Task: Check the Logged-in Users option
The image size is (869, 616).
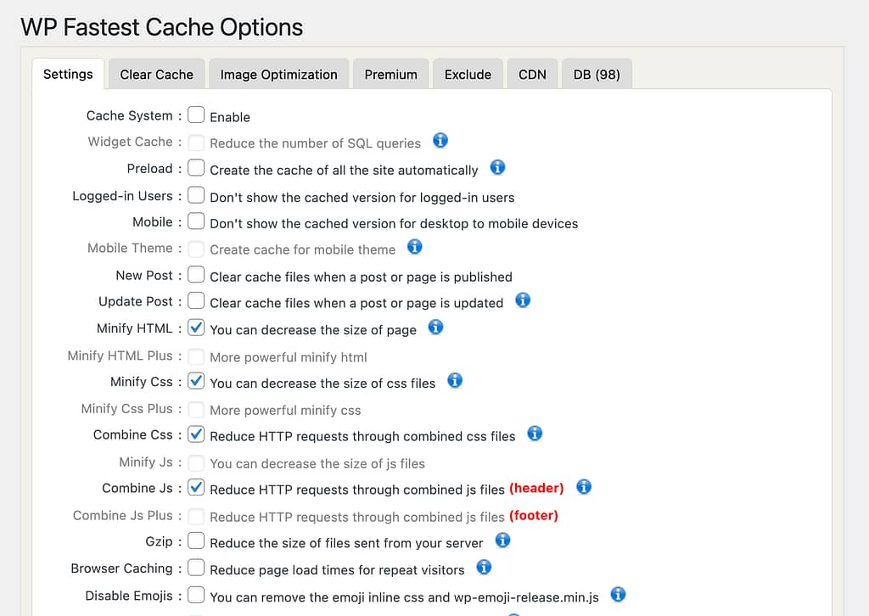Action: pyautogui.click(x=196, y=195)
